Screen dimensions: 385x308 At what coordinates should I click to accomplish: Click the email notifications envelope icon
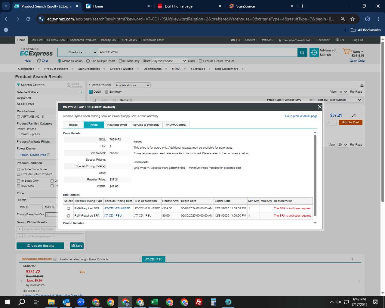click(x=233, y=40)
